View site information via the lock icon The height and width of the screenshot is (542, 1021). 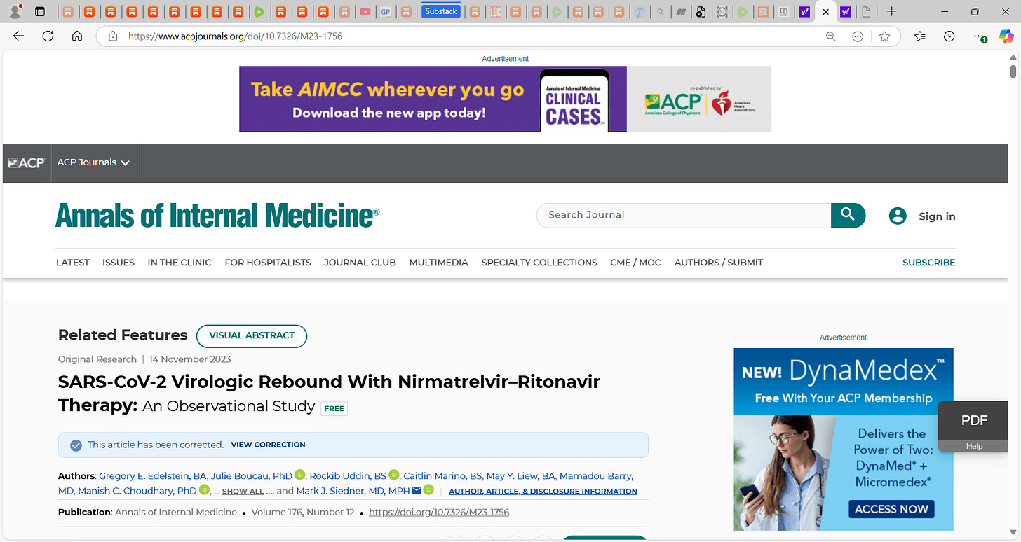click(112, 36)
